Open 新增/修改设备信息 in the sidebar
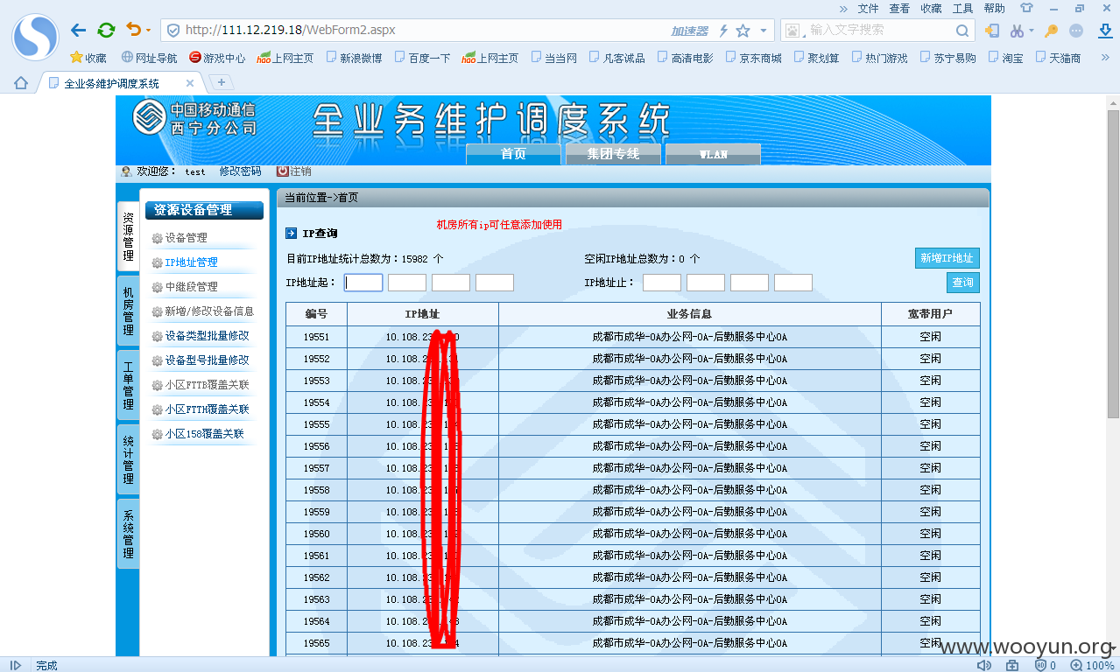This screenshot has height=672, width=1120. click(209, 311)
